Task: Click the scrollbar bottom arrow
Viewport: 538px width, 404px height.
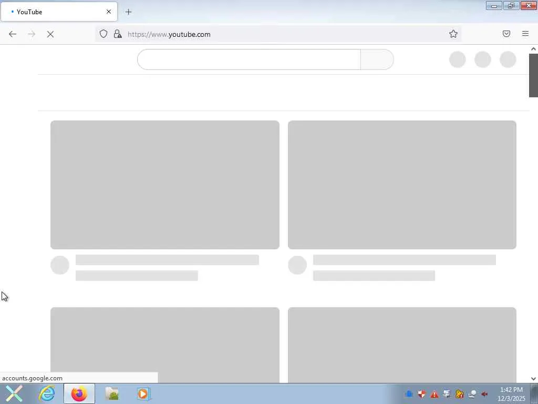Action: point(533,379)
